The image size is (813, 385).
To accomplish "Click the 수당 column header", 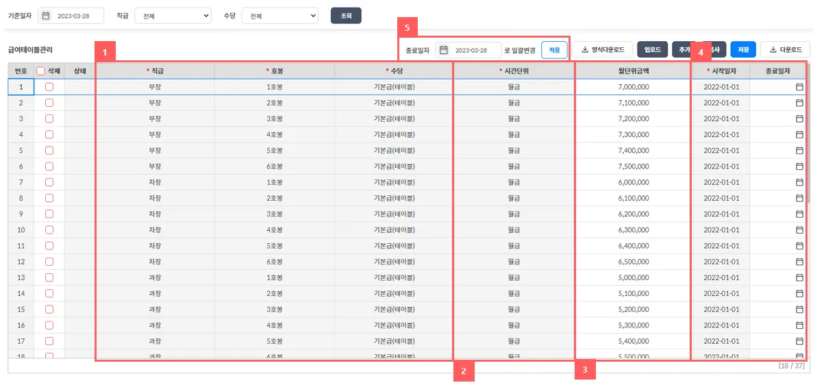I will point(394,71).
